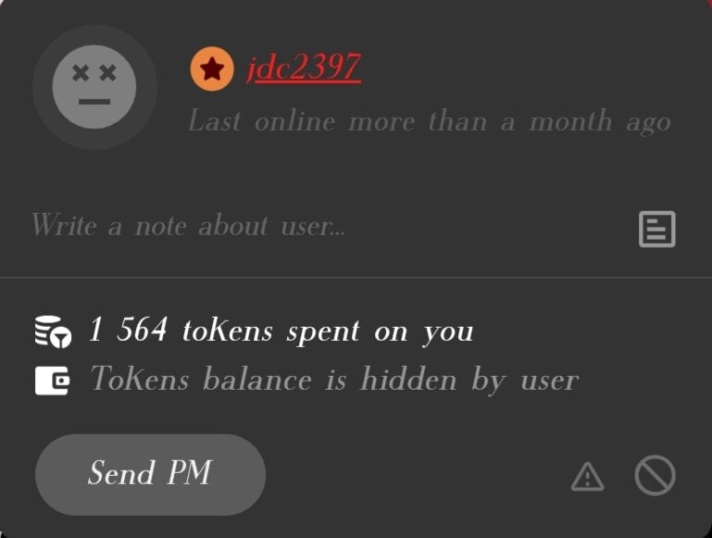Click the horizontal divider below the note field

356,277
